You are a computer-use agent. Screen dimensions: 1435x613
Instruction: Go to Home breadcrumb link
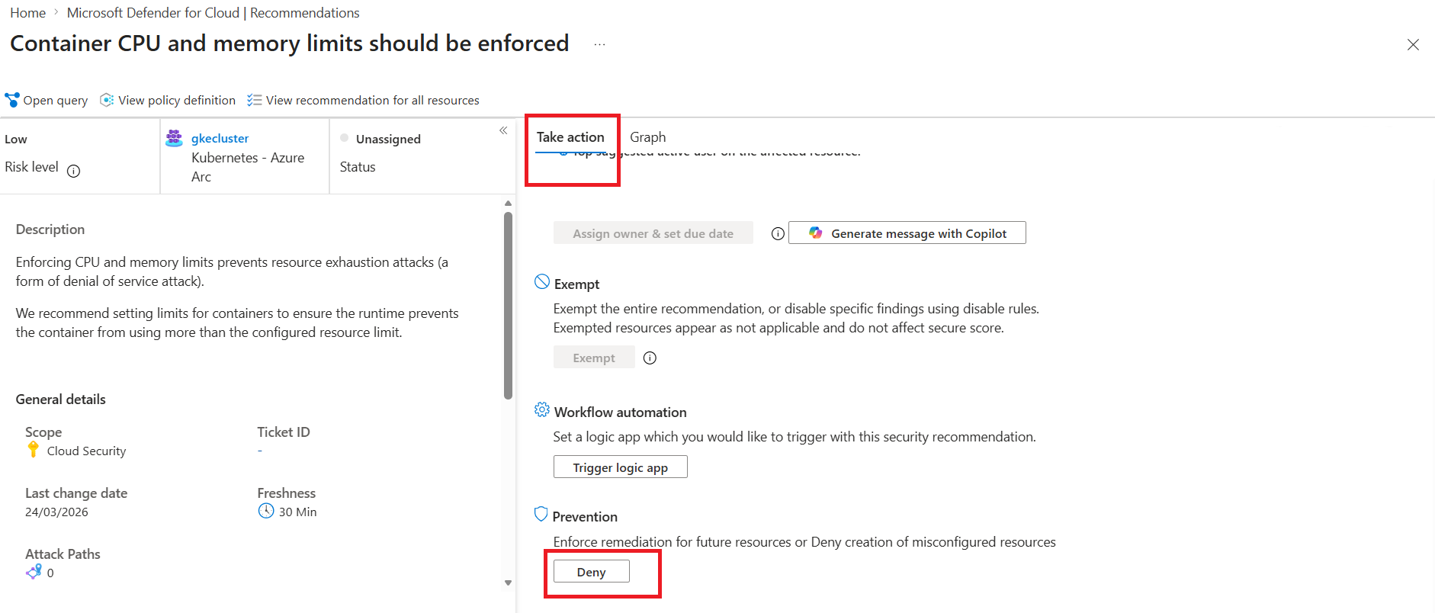tap(27, 13)
